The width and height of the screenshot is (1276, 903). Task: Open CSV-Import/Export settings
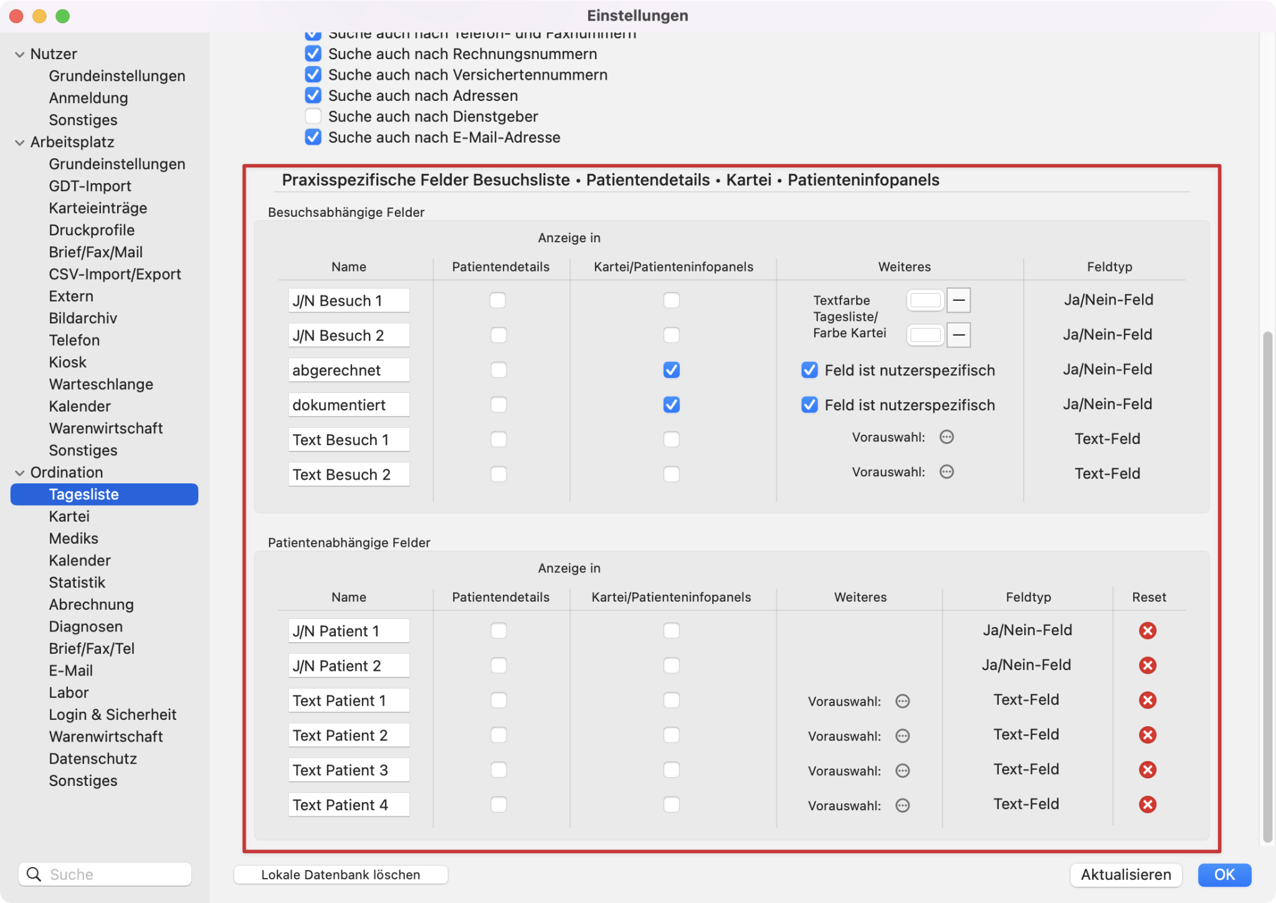[x=115, y=274]
